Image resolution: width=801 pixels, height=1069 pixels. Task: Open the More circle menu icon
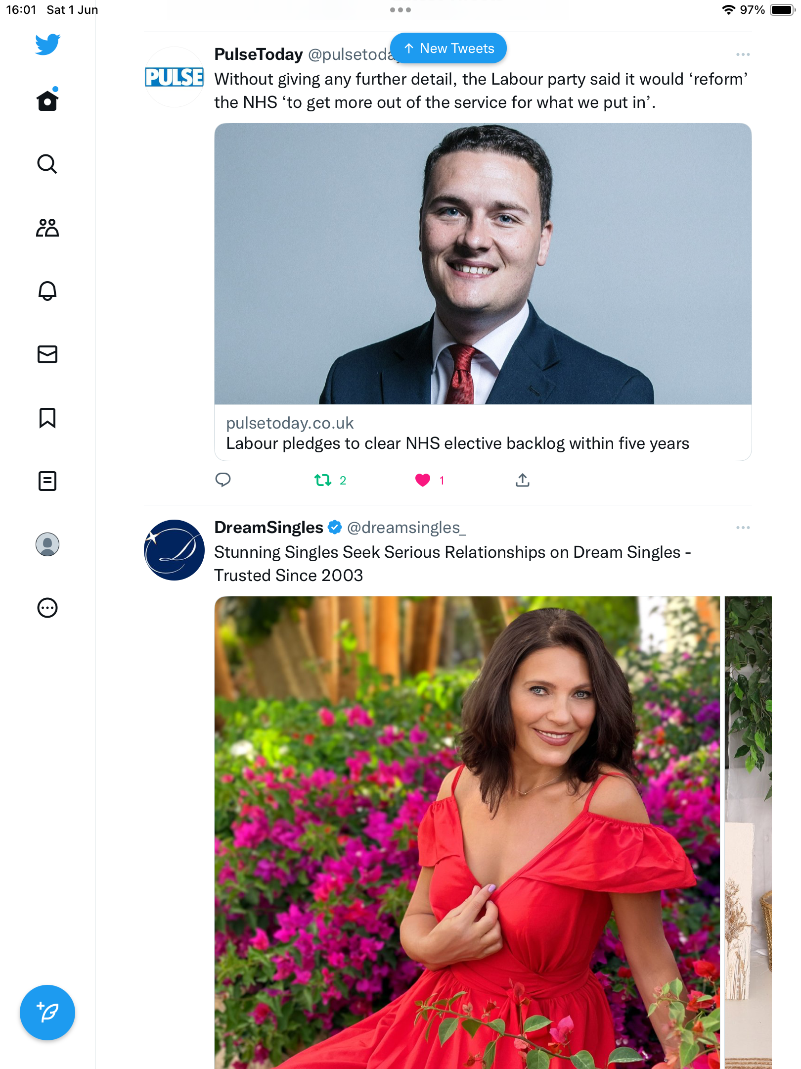pyautogui.click(x=47, y=608)
